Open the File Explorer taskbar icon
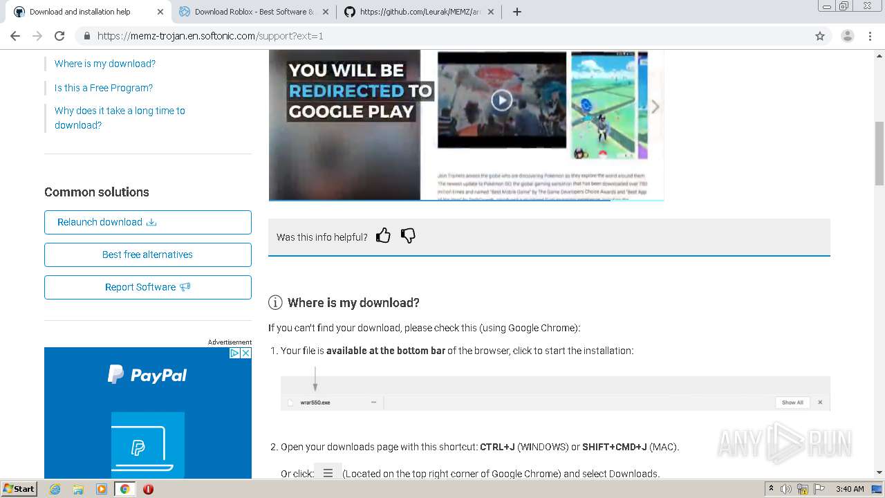 78,489
